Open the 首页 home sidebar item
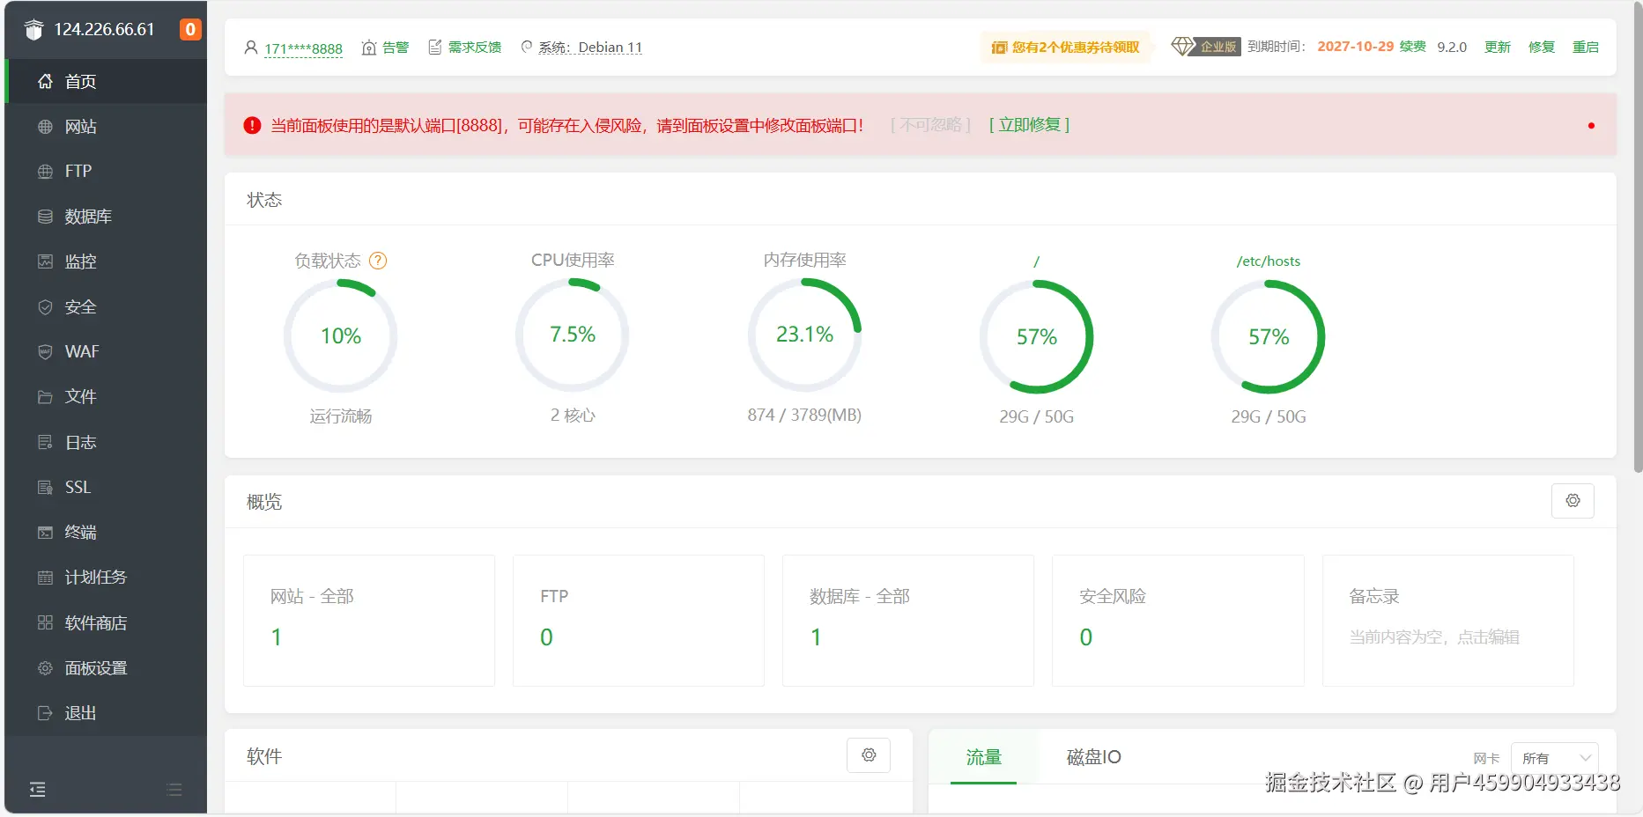The image size is (1643, 817). 106,82
